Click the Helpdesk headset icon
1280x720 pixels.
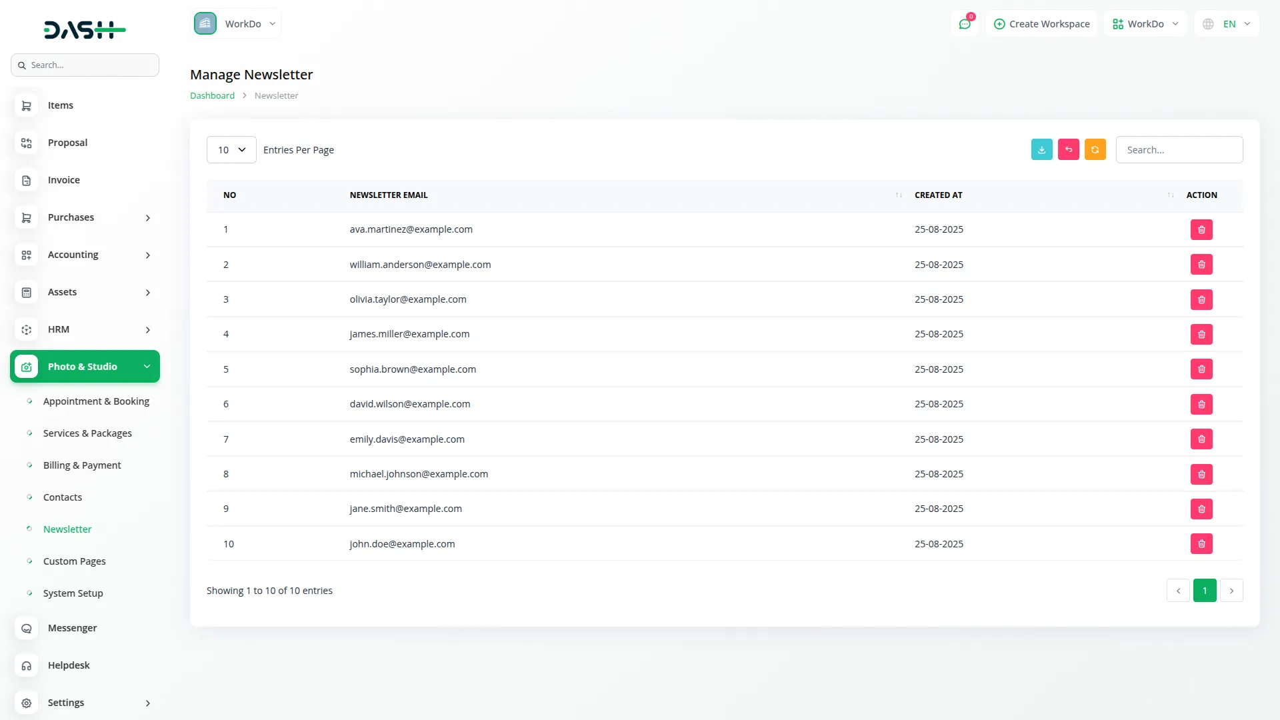coord(27,665)
